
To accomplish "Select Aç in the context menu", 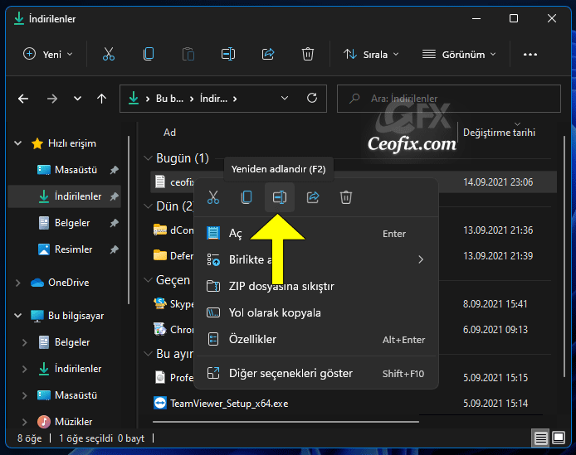I will point(316,234).
